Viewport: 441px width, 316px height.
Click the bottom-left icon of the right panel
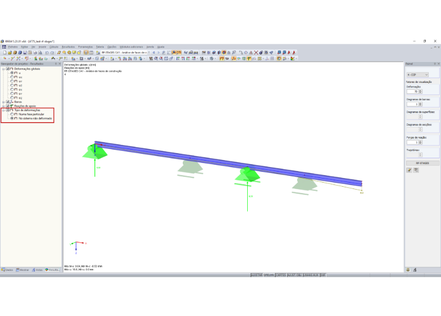[x=409, y=270]
